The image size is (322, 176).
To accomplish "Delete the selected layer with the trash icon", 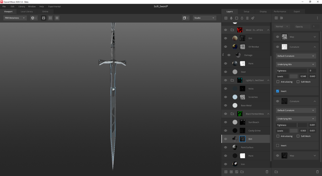I will (267, 172).
